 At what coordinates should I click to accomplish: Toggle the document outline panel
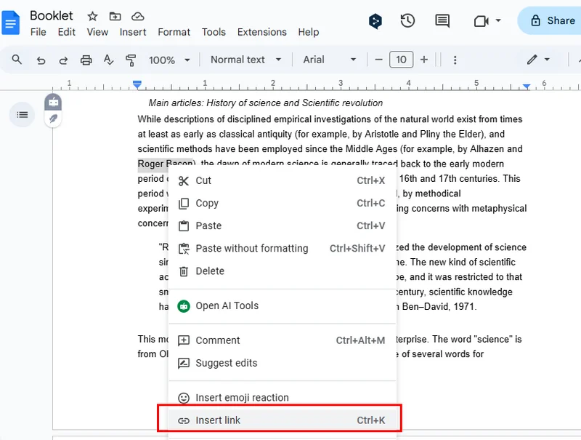pos(22,114)
